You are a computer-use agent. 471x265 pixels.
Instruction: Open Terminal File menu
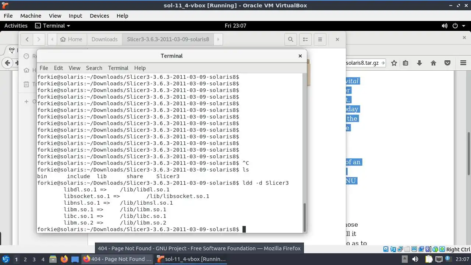point(44,68)
